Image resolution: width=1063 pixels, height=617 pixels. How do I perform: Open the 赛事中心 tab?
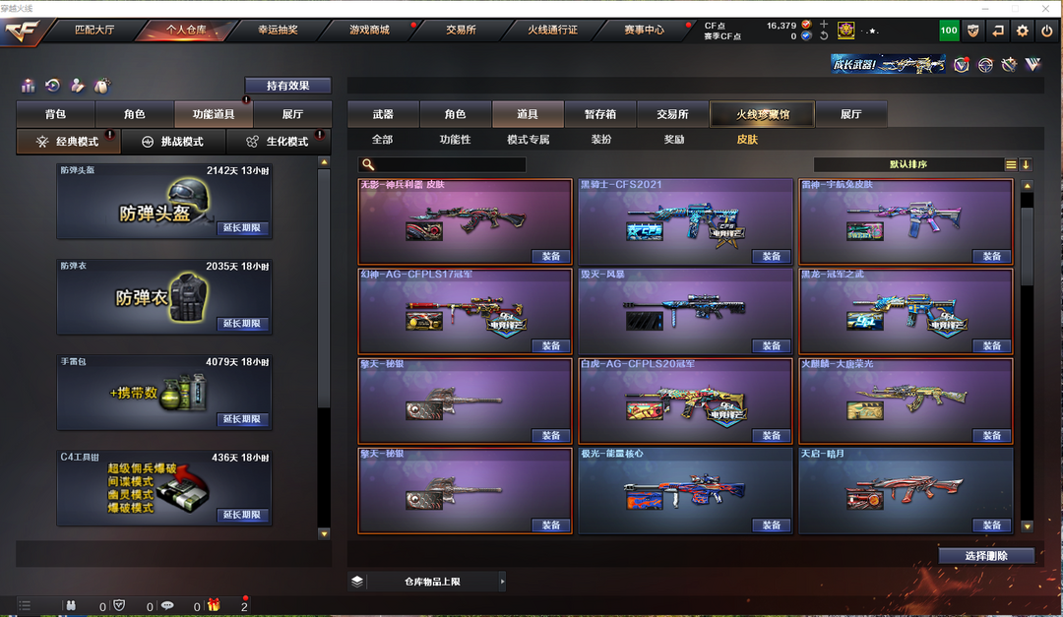[x=644, y=30]
